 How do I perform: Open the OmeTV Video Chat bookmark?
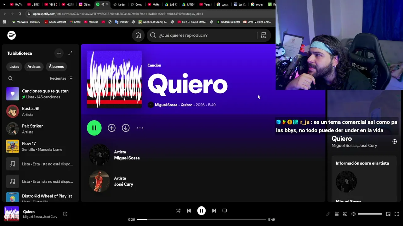pyautogui.click(x=257, y=22)
